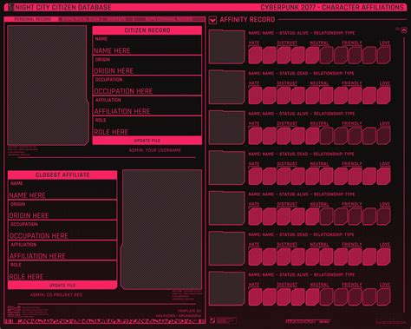Click fifth affinity row's segment under LOVE label
The width and height of the screenshot is (411, 329).
(384, 216)
